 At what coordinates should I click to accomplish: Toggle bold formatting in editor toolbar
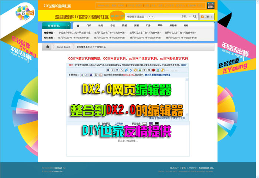[x=108, y=70]
